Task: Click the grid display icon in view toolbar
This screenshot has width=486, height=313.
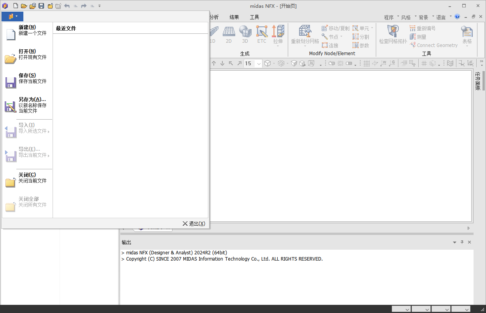Action: coord(366,63)
